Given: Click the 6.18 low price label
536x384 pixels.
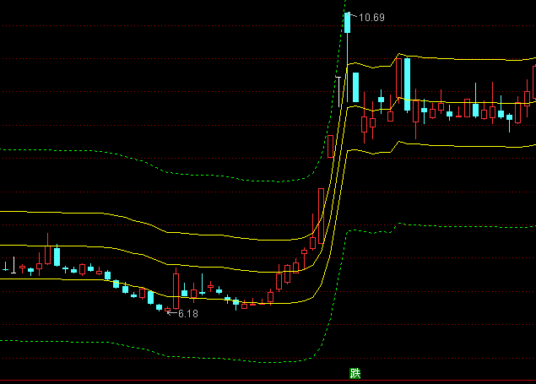Looking at the screenshot, I should click(187, 314).
